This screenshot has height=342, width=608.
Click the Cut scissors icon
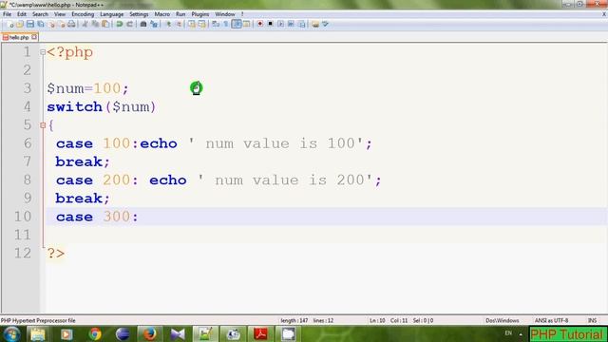(x=85, y=24)
